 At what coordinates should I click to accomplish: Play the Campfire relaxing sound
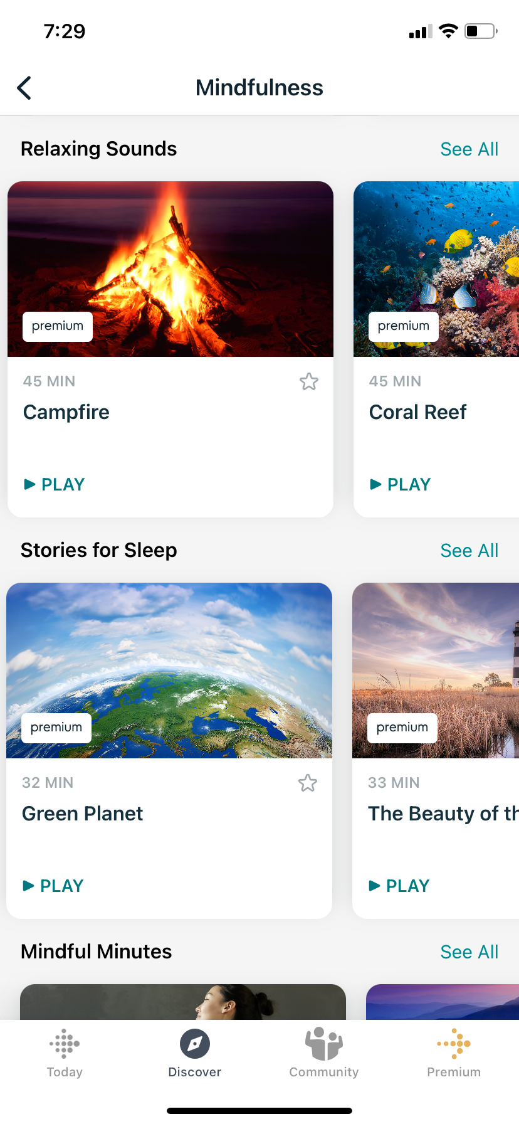53,484
